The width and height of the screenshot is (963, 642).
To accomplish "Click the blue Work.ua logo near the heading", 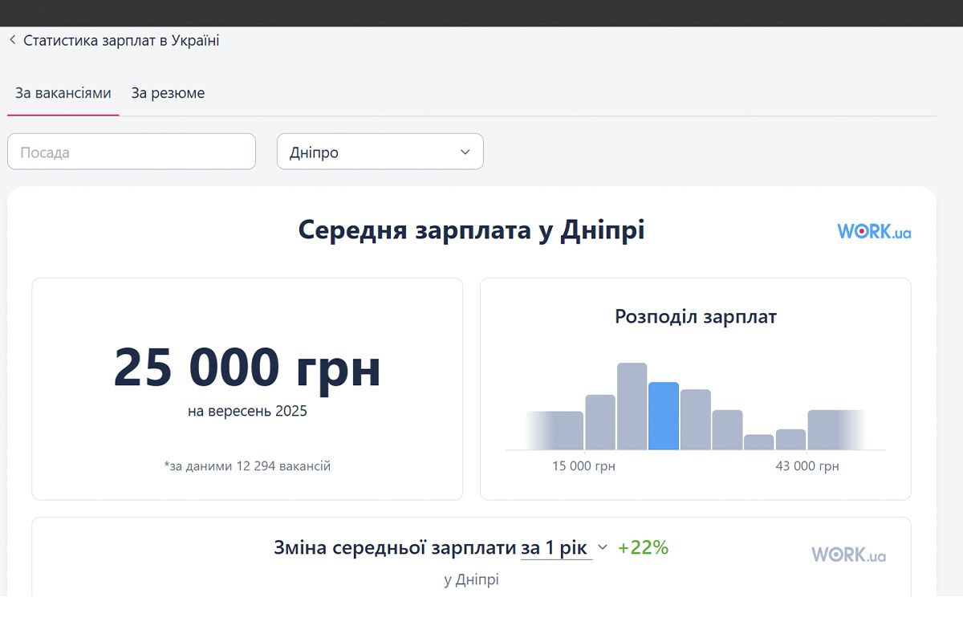I will (874, 232).
